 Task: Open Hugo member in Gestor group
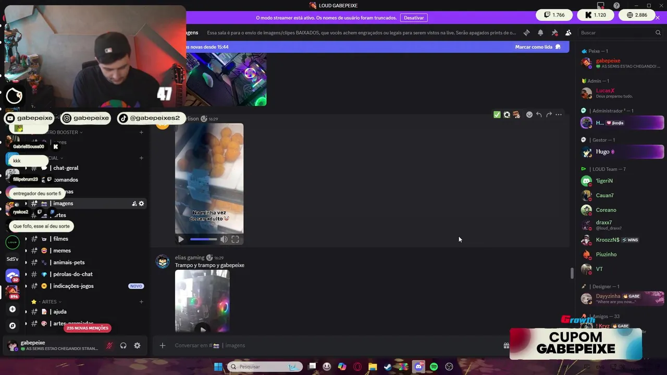tap(620, 152)
